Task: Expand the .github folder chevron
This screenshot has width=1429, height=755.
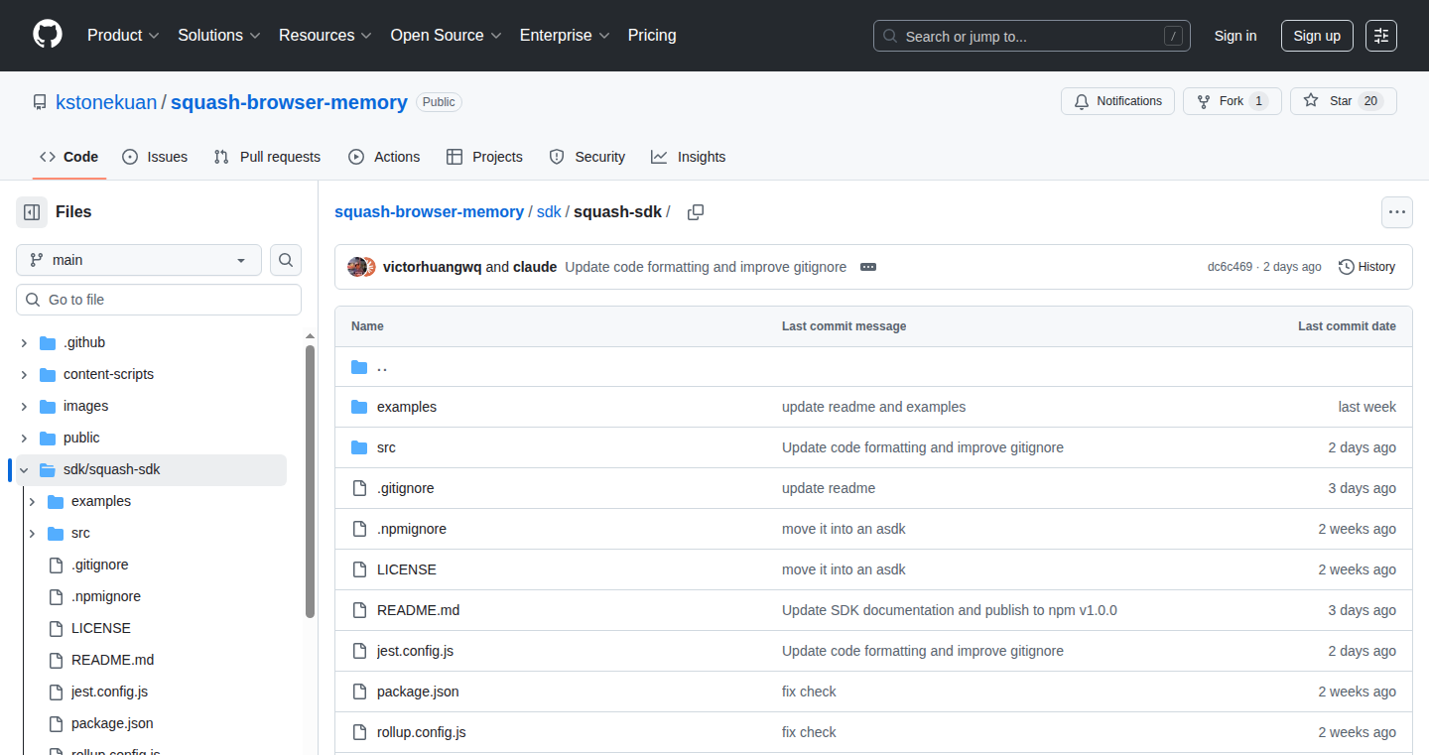Action: click(24, 343)
